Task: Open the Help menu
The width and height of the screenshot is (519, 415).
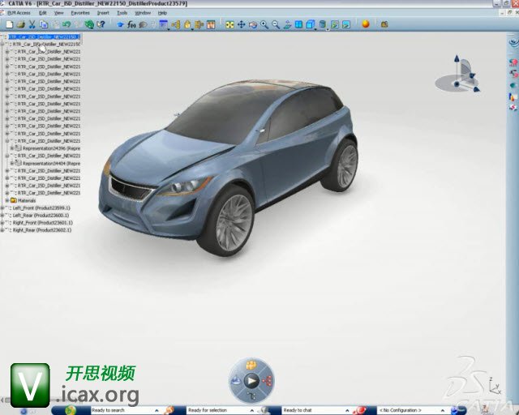Action: pos(162,13)
